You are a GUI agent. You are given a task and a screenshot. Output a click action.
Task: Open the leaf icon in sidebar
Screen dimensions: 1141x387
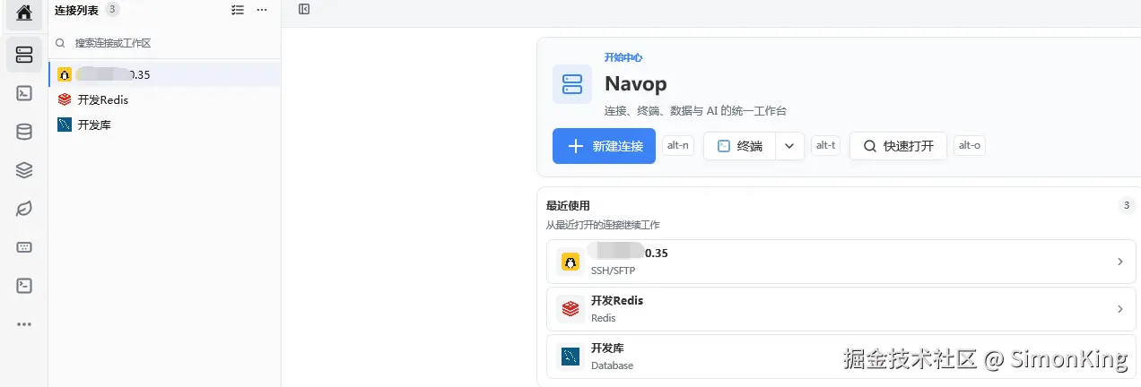coord(24,209)
